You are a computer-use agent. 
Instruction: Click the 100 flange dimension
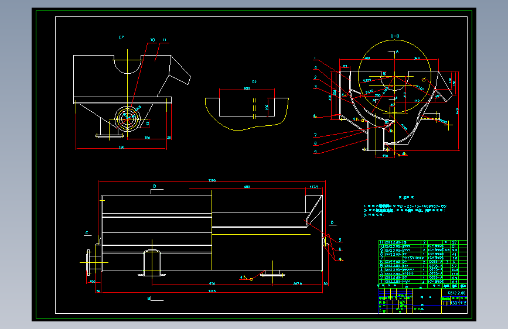click(x=93, y=282)
